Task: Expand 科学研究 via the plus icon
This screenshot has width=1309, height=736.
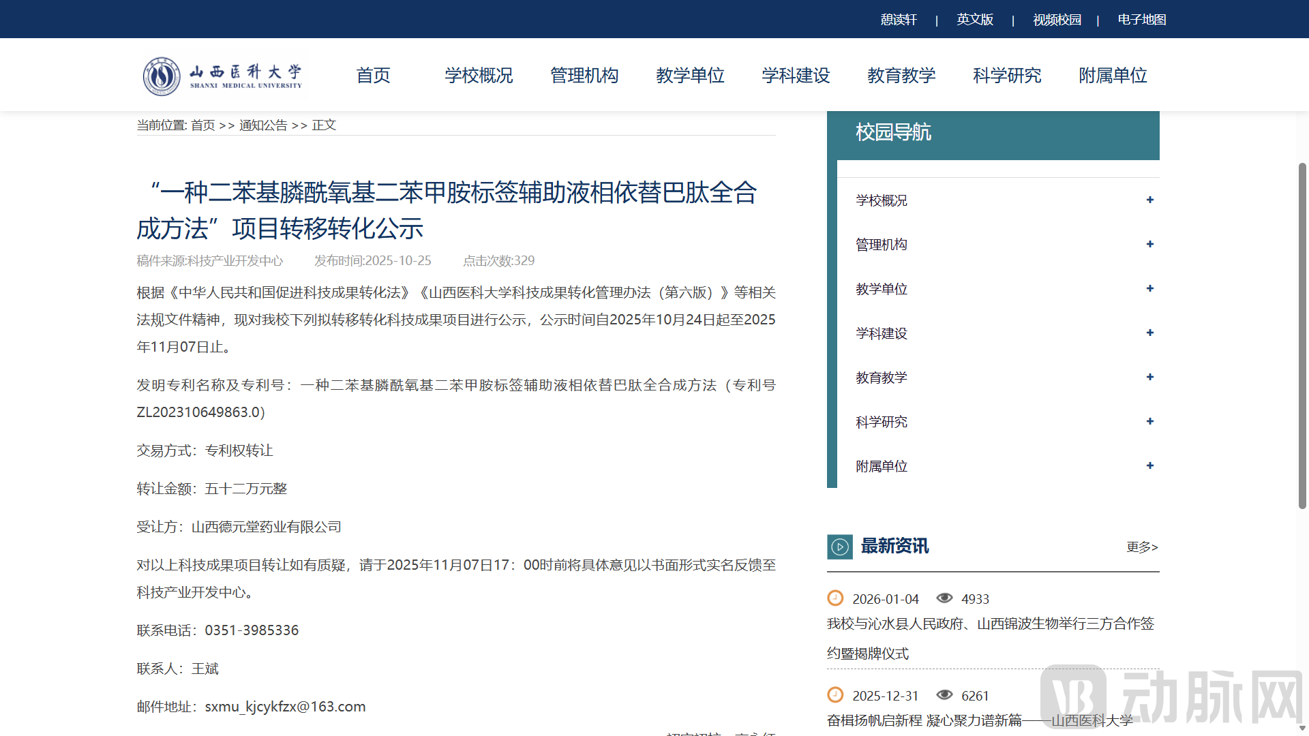Action: coord(1149,421)
